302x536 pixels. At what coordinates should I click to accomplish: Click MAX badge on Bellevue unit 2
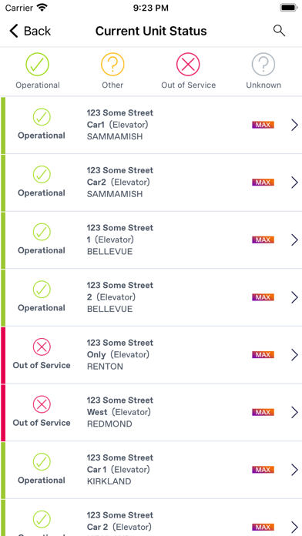pos(263,297)
